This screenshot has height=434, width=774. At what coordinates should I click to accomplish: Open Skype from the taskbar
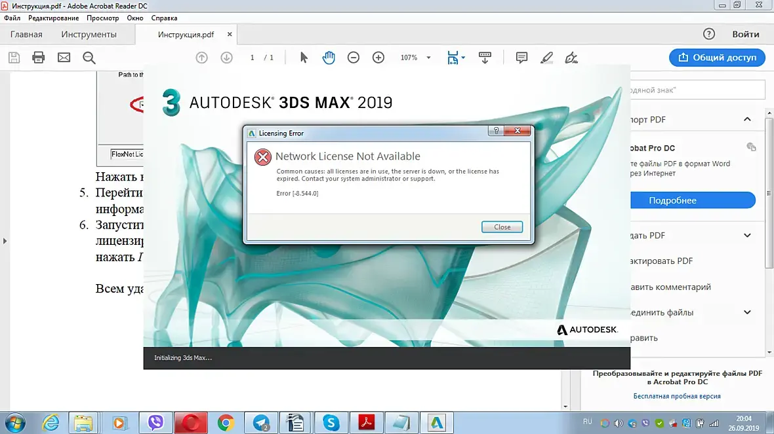point(331,423)
